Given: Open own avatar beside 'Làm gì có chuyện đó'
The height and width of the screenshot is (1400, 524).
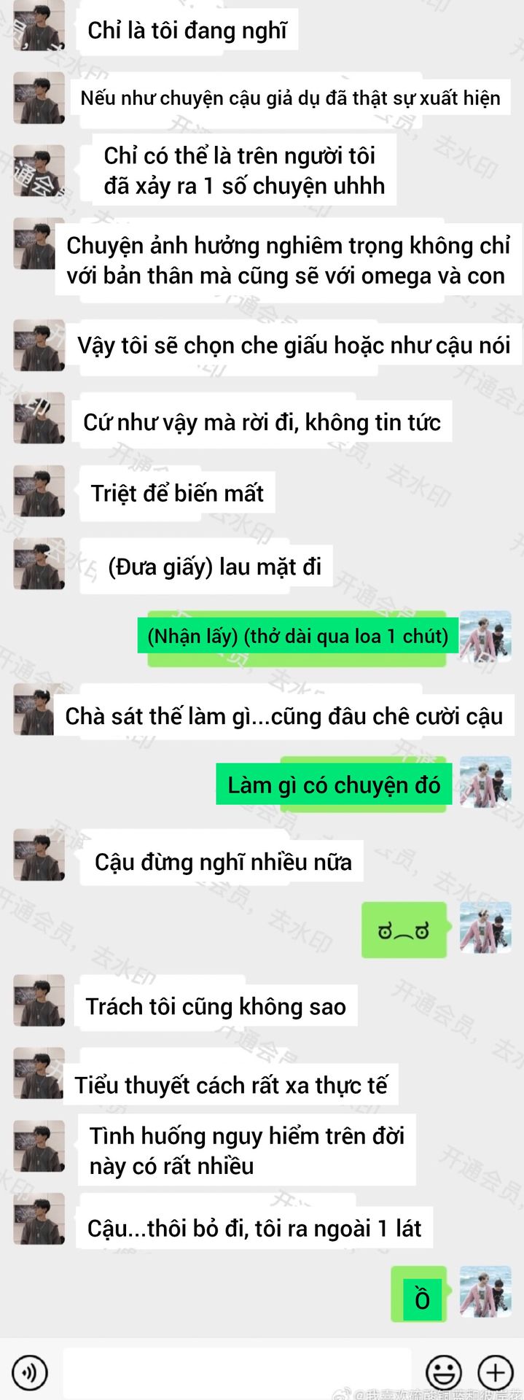Looking at the screenshot, I should click(x=485, y=782).
